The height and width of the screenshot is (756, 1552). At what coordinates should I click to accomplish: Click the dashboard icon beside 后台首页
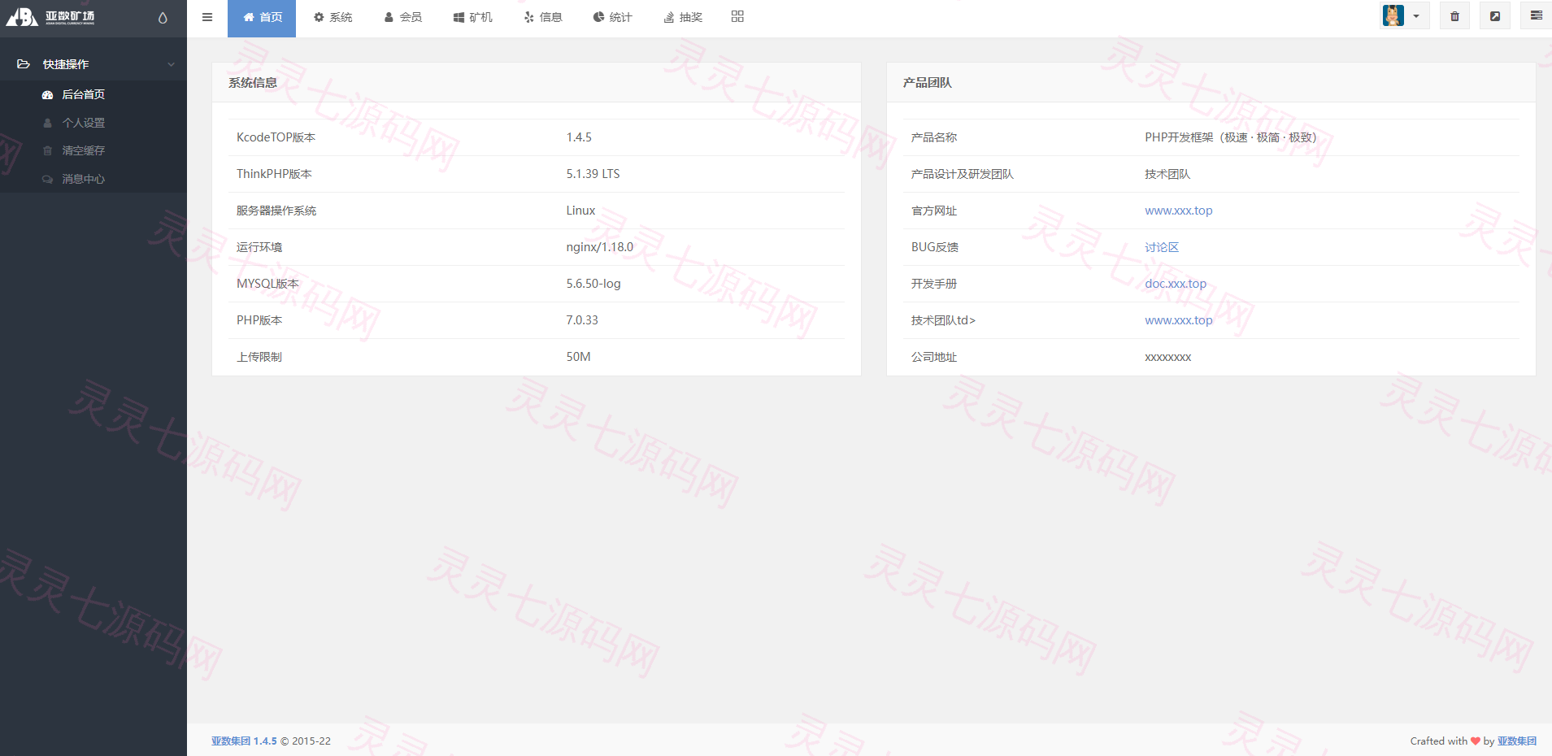[47, 95]
